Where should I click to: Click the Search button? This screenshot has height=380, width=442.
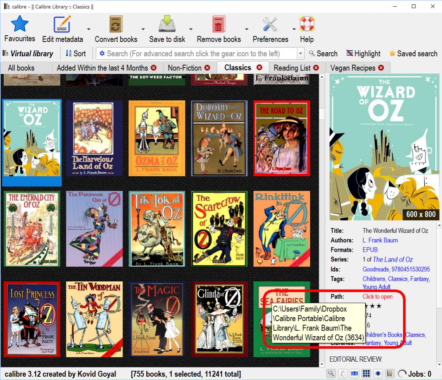(323, 53)
